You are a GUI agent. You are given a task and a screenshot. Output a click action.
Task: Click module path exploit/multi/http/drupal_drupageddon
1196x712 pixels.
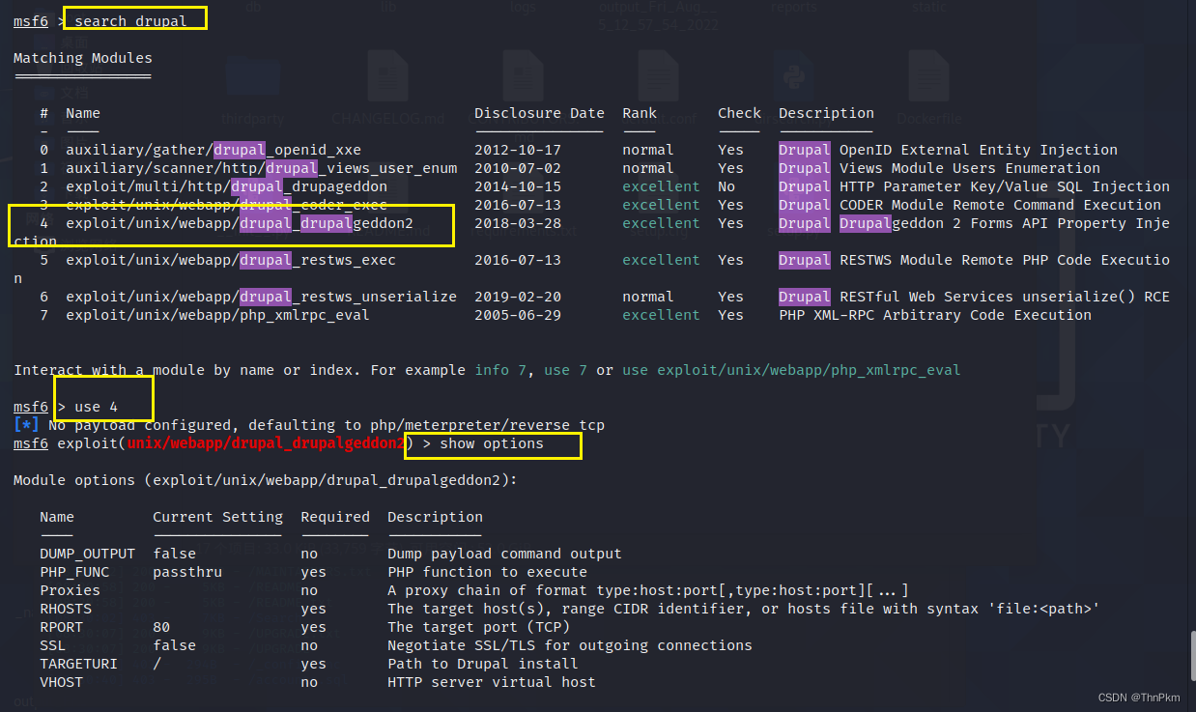pos(226,186)
